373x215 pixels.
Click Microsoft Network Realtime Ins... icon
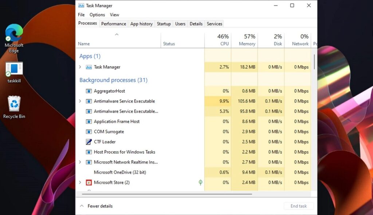tap(89, 162)
